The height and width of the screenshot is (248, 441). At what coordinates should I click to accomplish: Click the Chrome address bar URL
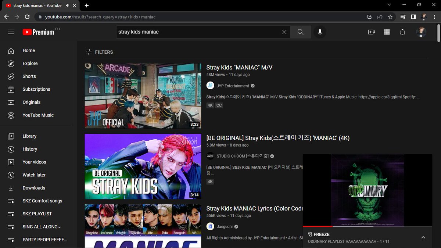click(100, 17)
